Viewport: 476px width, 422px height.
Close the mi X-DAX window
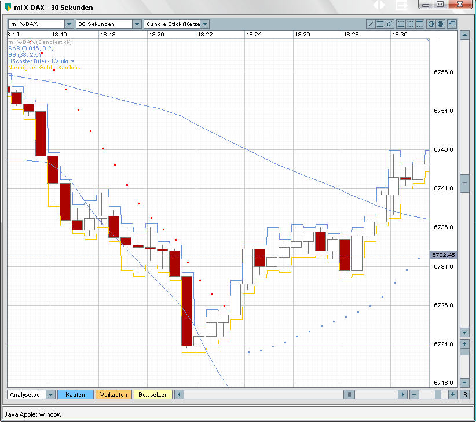pyautogui.click(x=460, y=5)
